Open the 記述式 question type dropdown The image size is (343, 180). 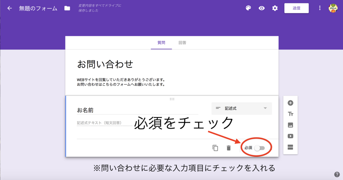(x=242, y=109)
